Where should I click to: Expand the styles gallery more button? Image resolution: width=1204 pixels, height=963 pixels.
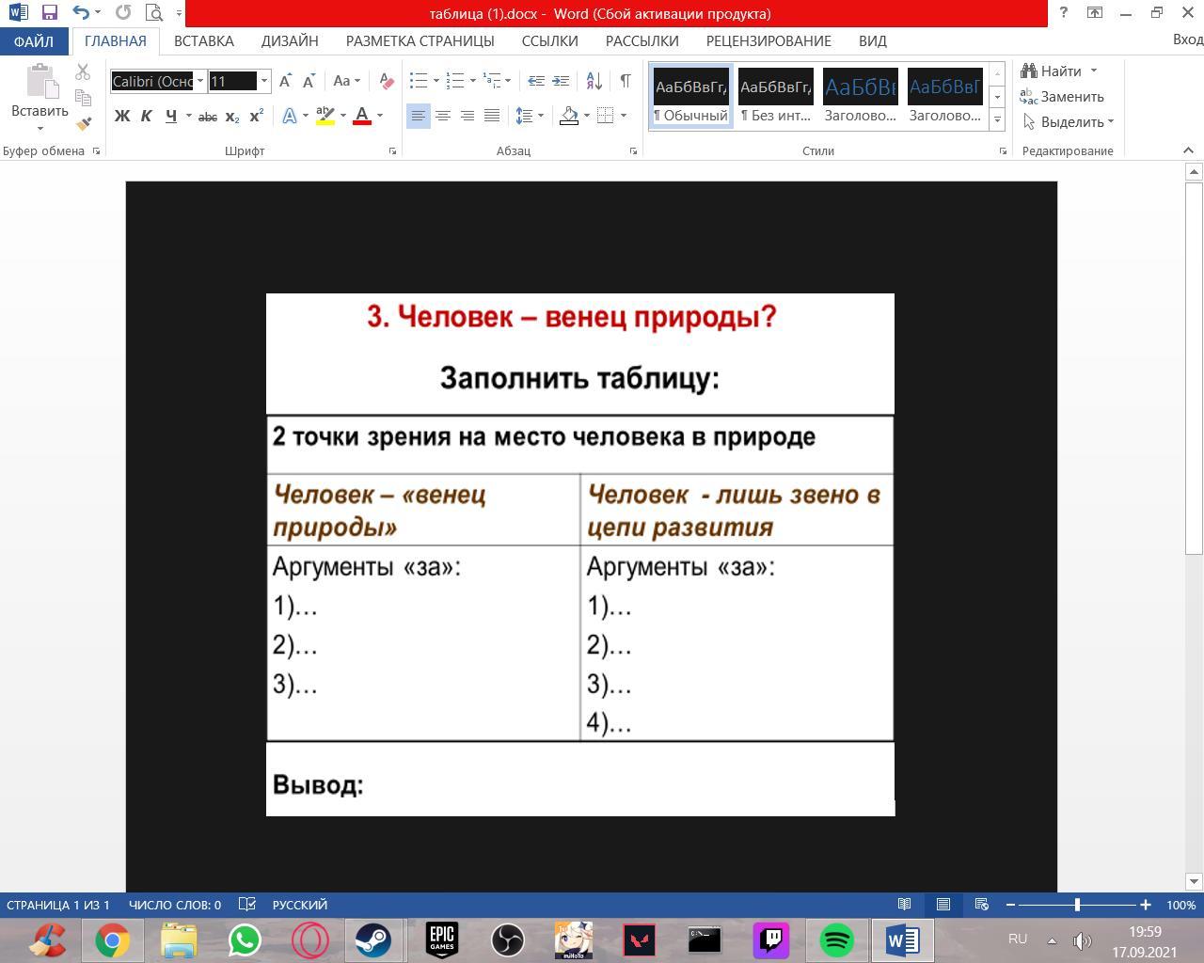point(997,119)
